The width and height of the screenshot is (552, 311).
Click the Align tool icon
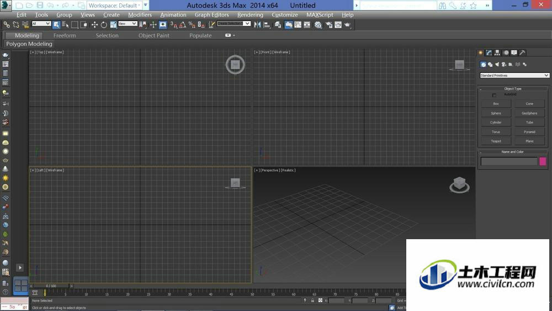[x=267, y=25]
